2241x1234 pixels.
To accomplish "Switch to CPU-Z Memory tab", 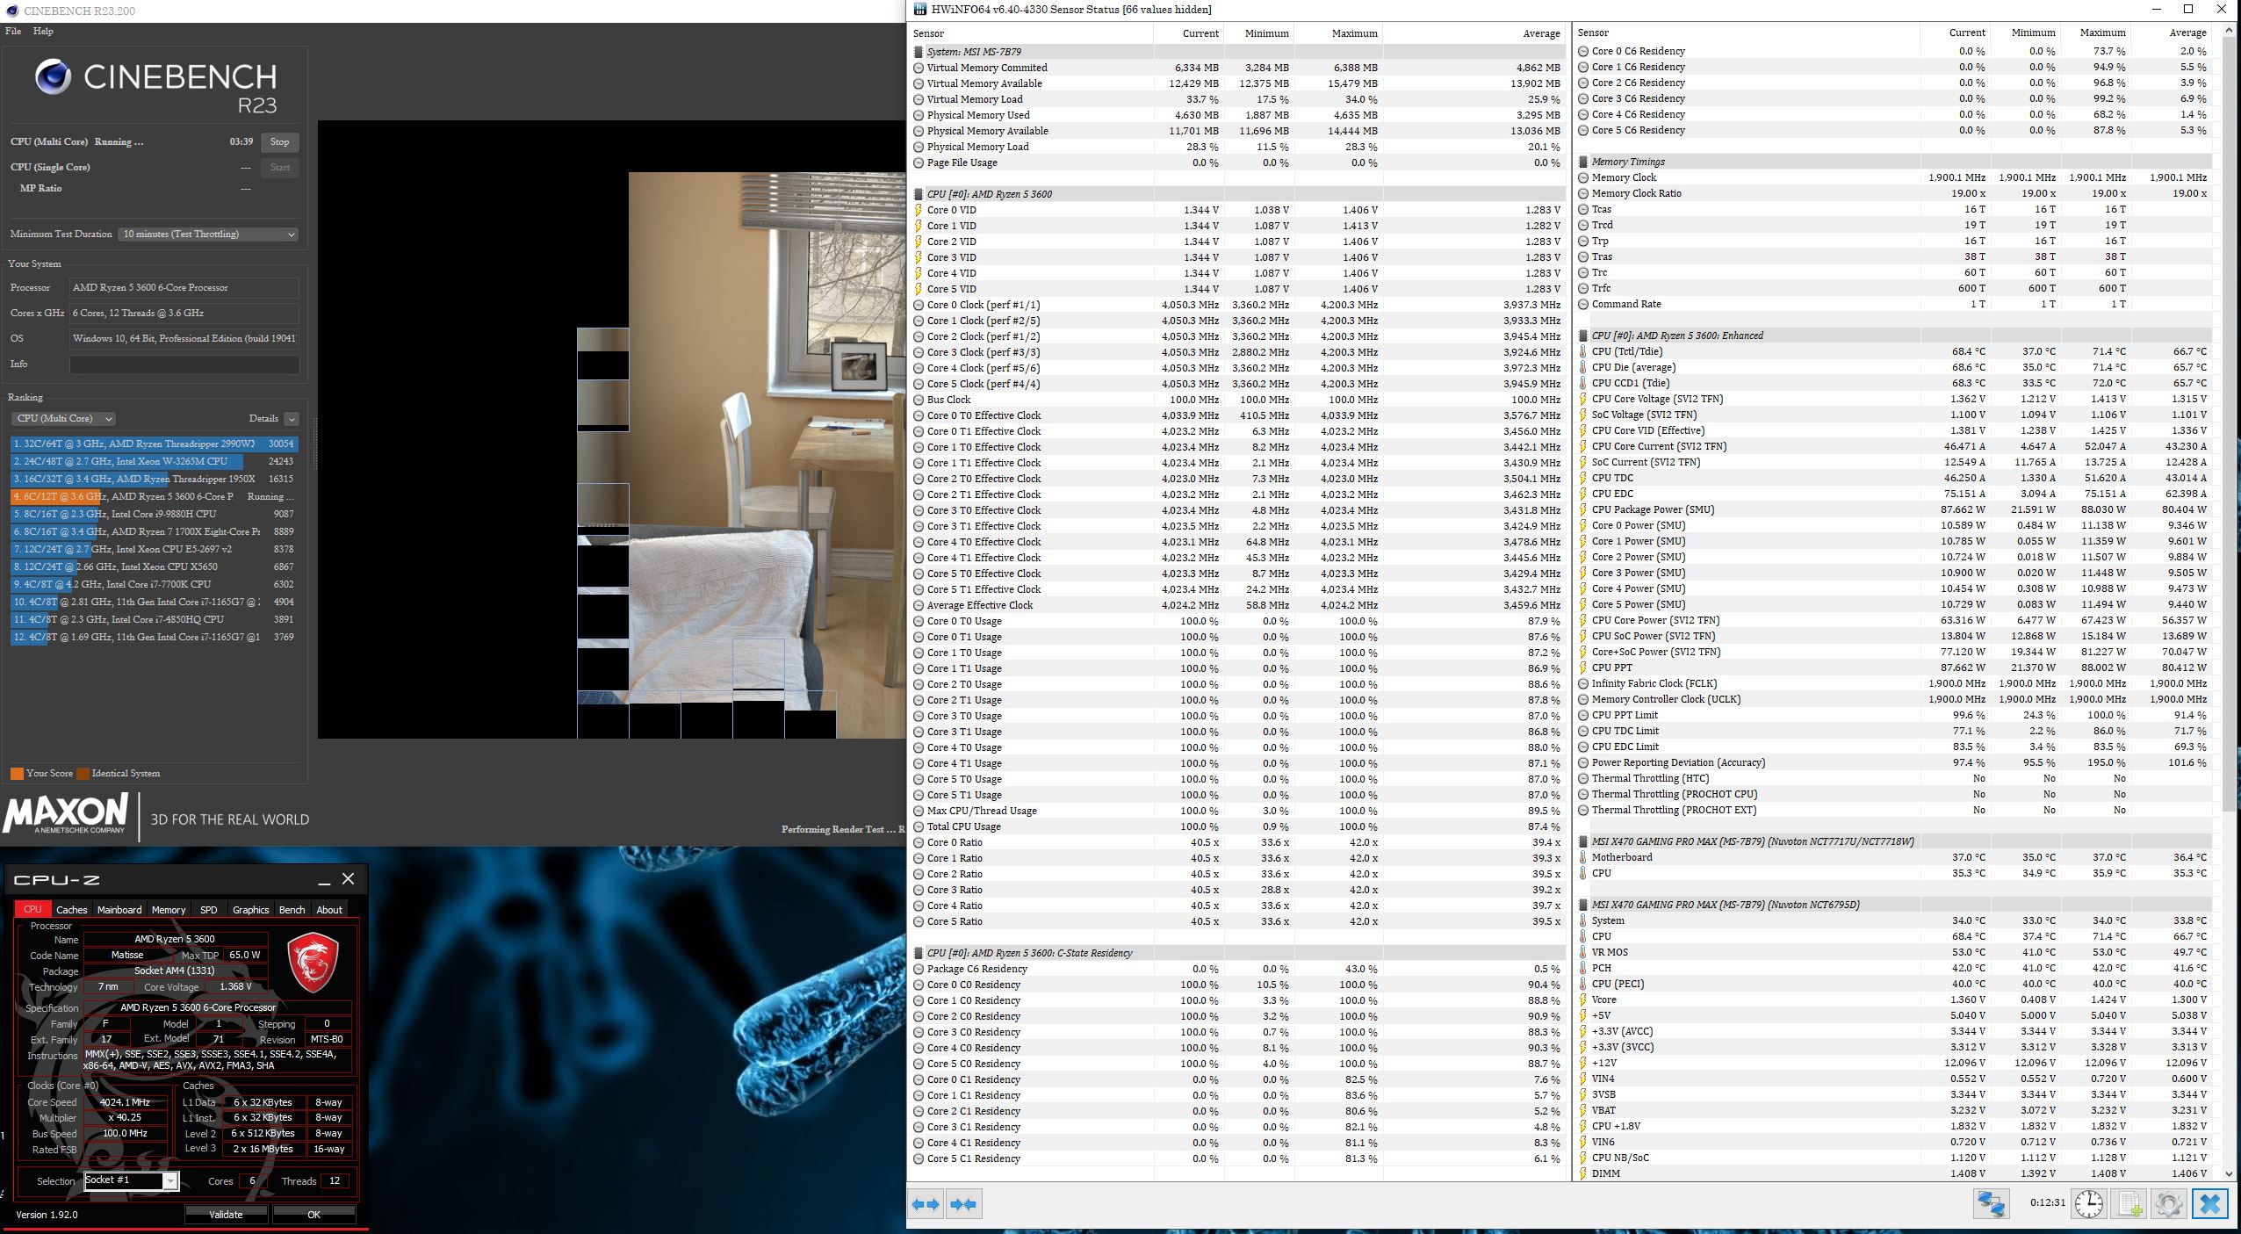I will point(169,910).
